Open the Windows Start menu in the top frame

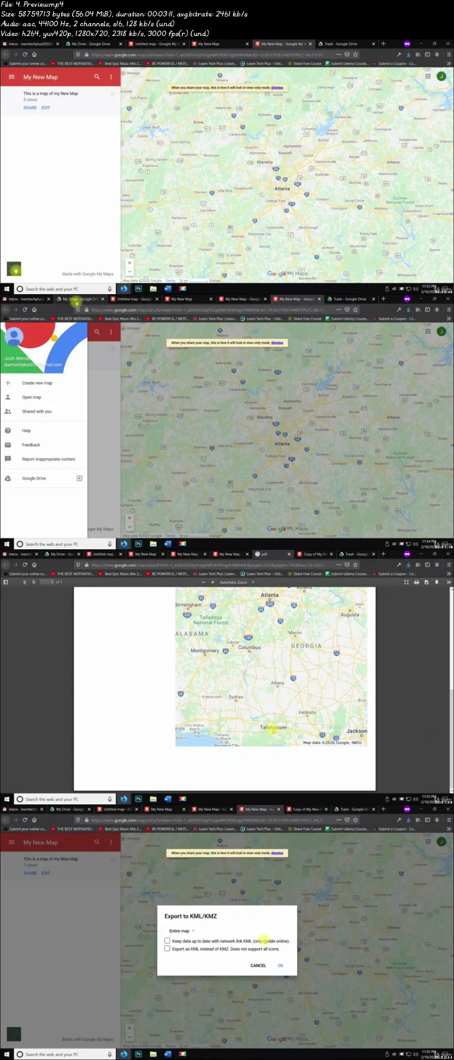[x=7, y=289]
